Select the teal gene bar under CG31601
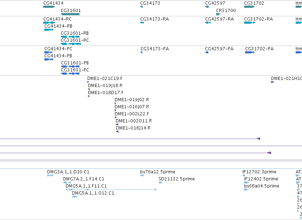 point(70,14)
